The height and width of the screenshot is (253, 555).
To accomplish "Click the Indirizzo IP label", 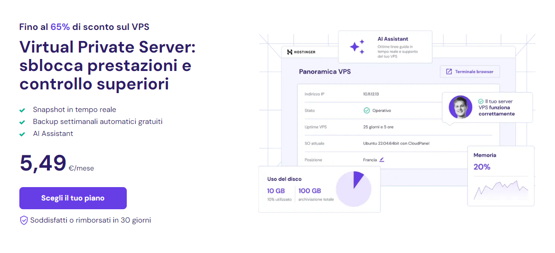I will point(315,94).
